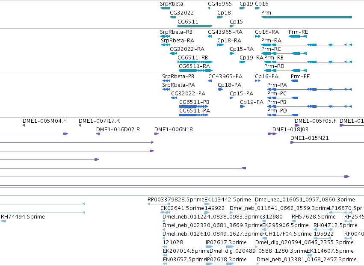Select the Prm-RB transcript label
The height and width of the screenshot is (266, 364).
point(274,58)
